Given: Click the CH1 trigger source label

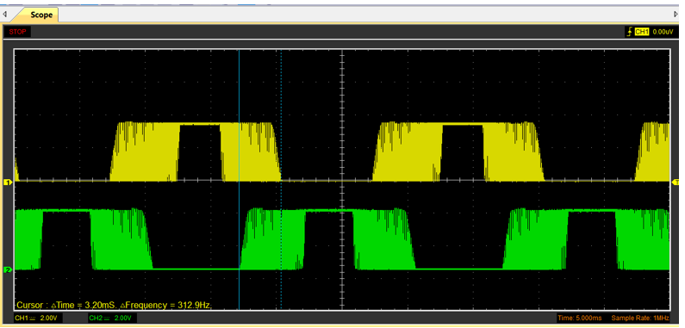Looking at the screenshot, I should tap(641, 32).
